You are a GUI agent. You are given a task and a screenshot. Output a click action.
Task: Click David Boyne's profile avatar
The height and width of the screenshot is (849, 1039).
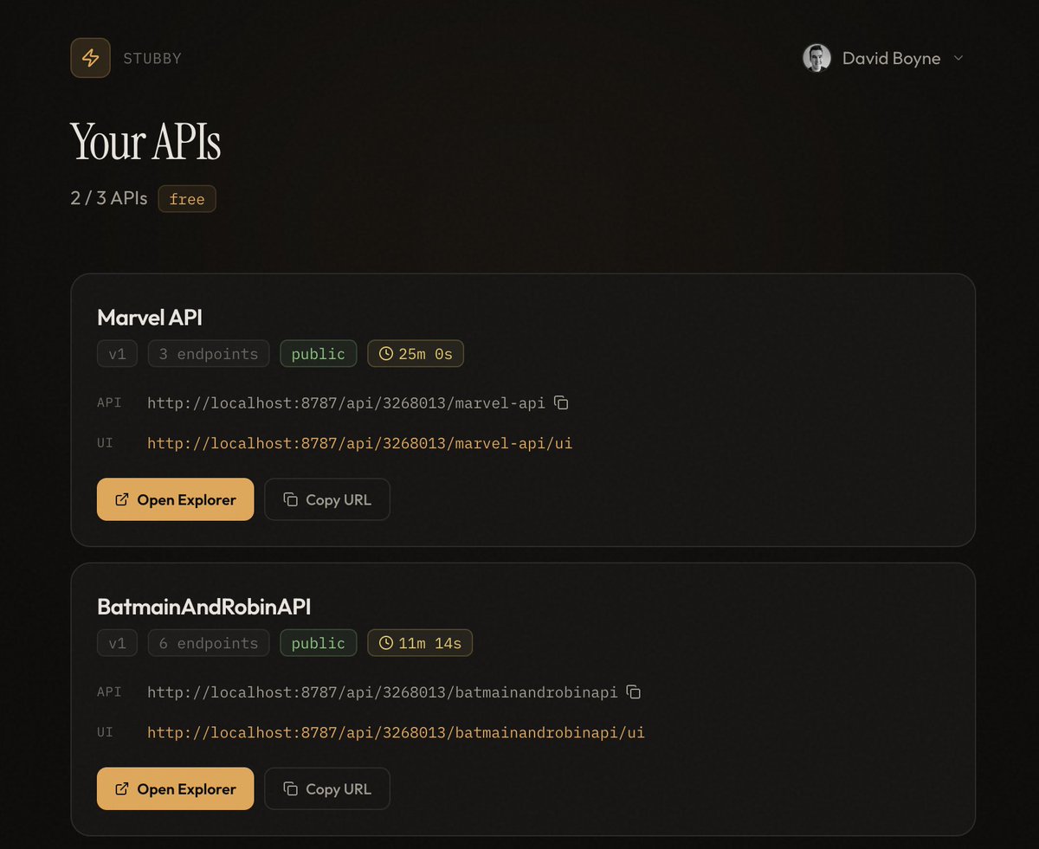pos(816,57)
